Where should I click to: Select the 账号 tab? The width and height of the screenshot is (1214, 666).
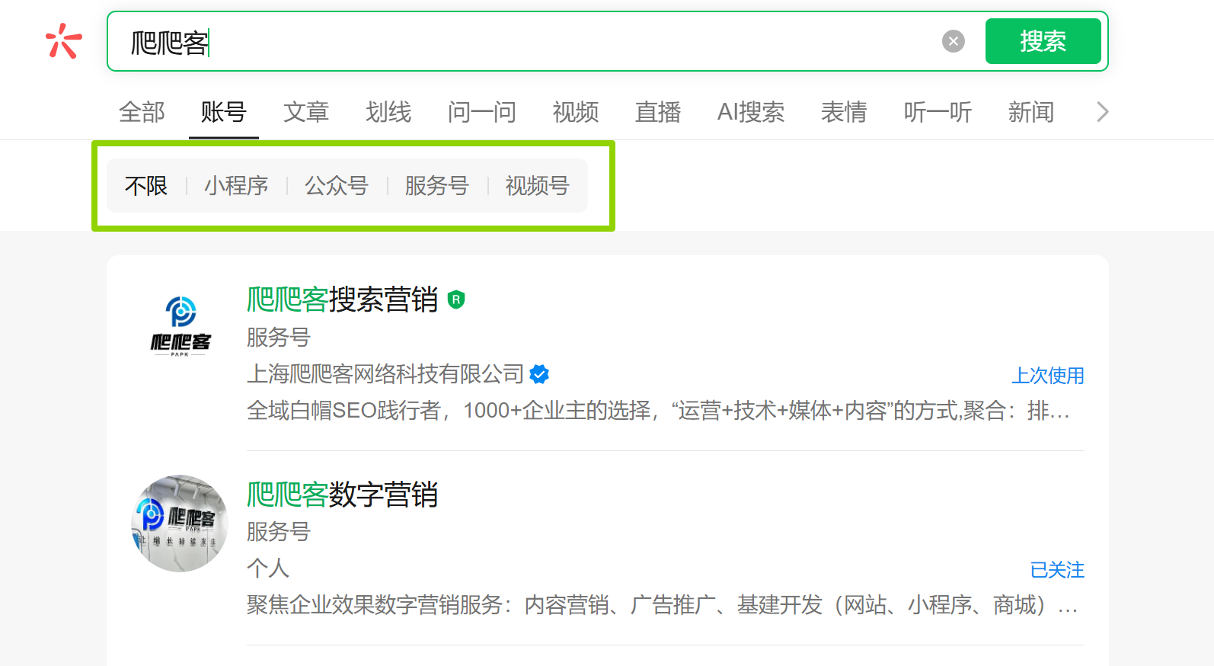pyautogui.click(x=223, y=112)
